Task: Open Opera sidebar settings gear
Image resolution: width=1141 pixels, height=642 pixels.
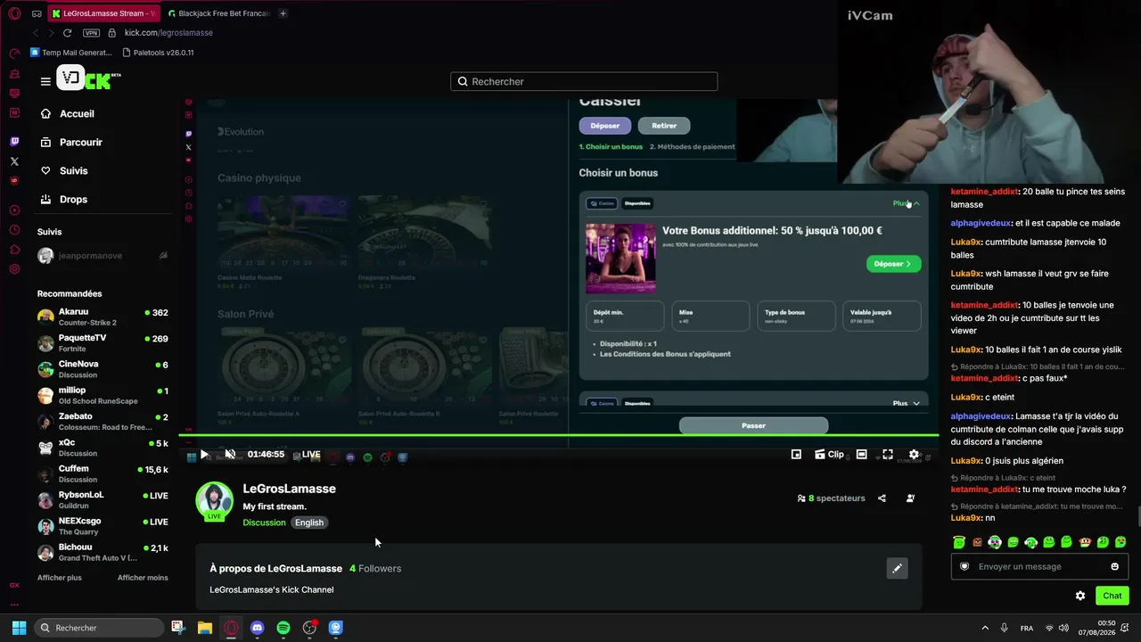Action: click(x=14, y=269)
